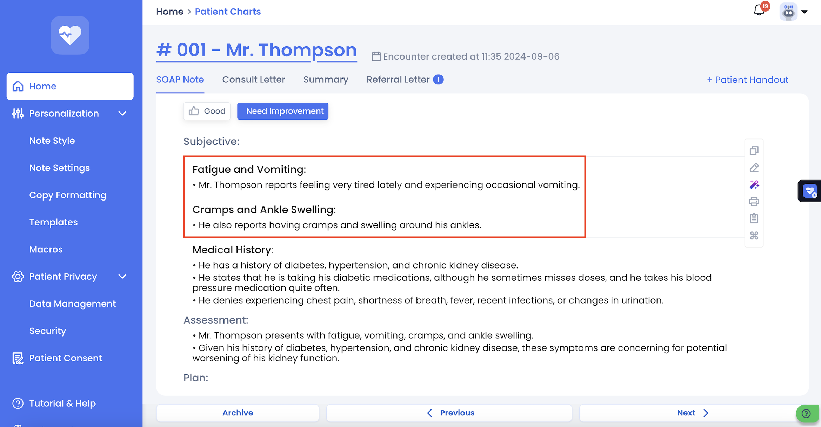Screen dimensions: 821x427
Task: Open the floating heart widget on right edge
Action: [810, 191]
